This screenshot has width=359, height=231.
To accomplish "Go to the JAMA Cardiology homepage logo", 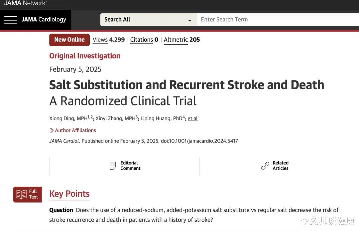I will pyautogui.click(x=44, y=20).
